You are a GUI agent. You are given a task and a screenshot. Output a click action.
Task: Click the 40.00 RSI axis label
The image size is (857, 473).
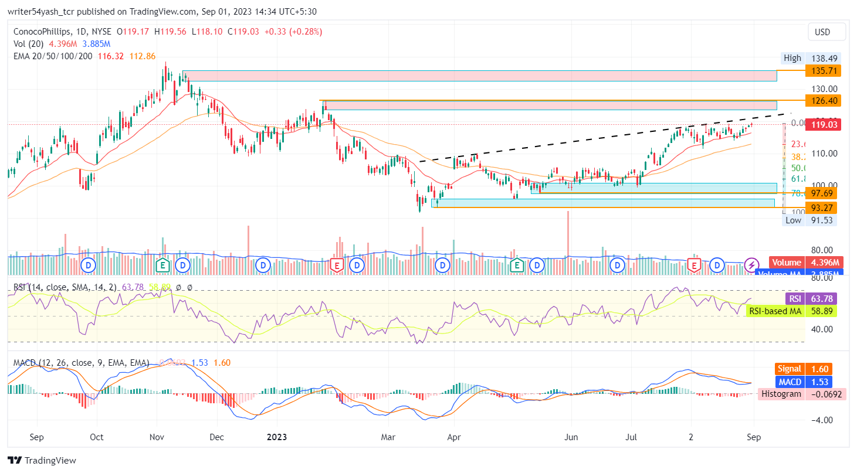(x=822, y=329)
